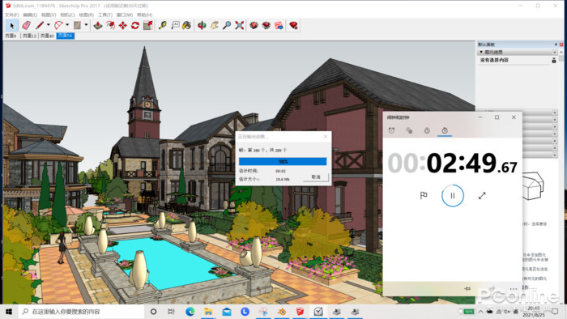This screenshot has height=319, width=567.
Task: Pick the Pan hand tool
Action: 215,25
